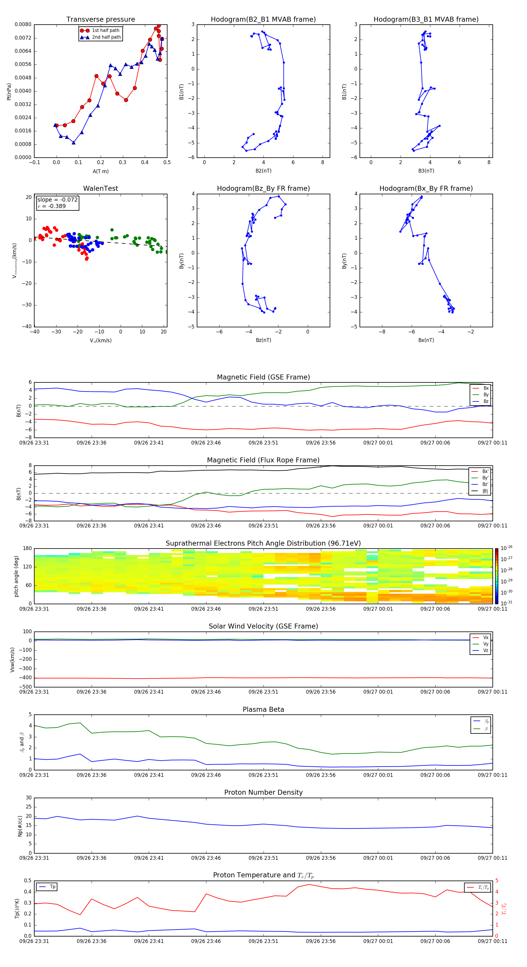This screenshot has width=527, height=967.
Task: Select 'Vx' entry in velocity legend
Action: coord(480,637)
